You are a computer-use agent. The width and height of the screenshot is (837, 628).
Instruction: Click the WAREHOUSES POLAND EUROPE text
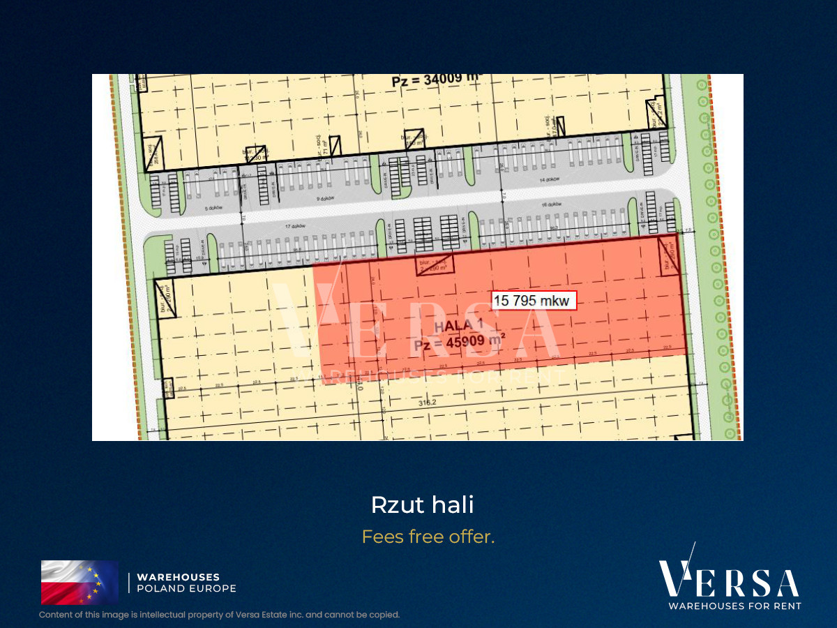click(x=186, y=583)
